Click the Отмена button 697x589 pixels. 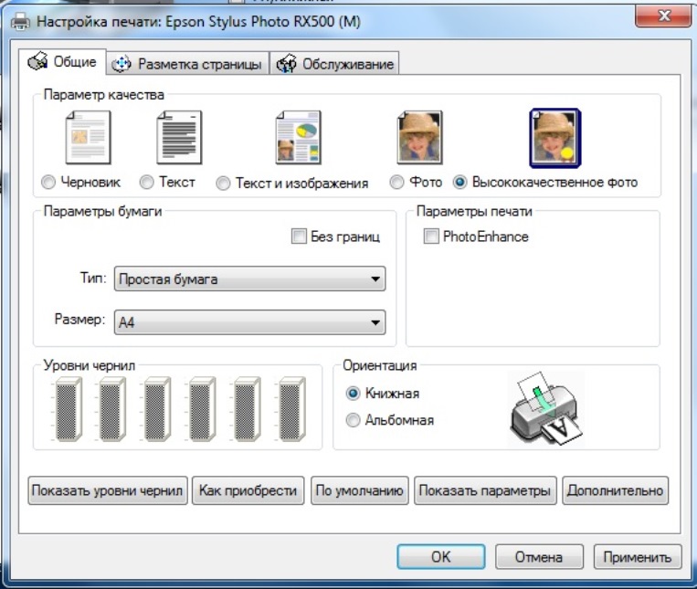[539, 557]
